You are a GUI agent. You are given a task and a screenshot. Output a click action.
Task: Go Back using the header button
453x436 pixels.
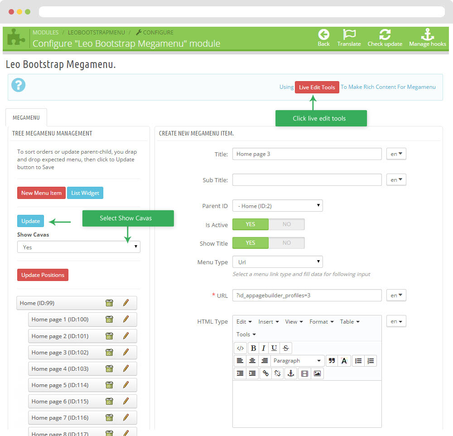coord(323,38)
